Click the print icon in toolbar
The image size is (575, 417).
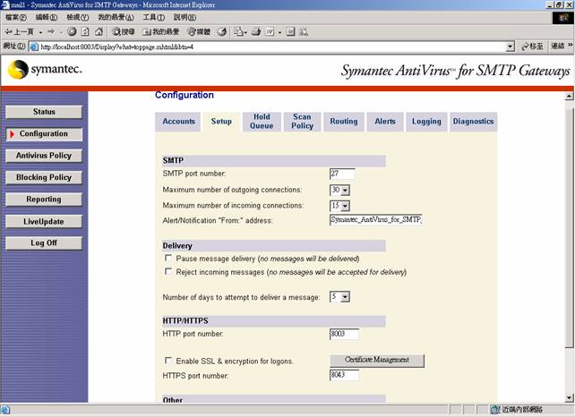256,32
